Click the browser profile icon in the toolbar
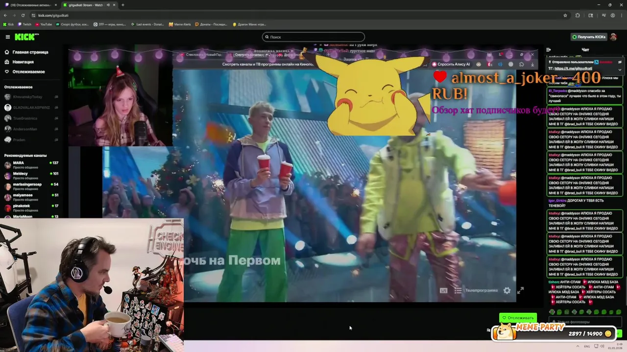Image resolution: width=627 pixels, height=352 pixels. click(x=612, y=15)
